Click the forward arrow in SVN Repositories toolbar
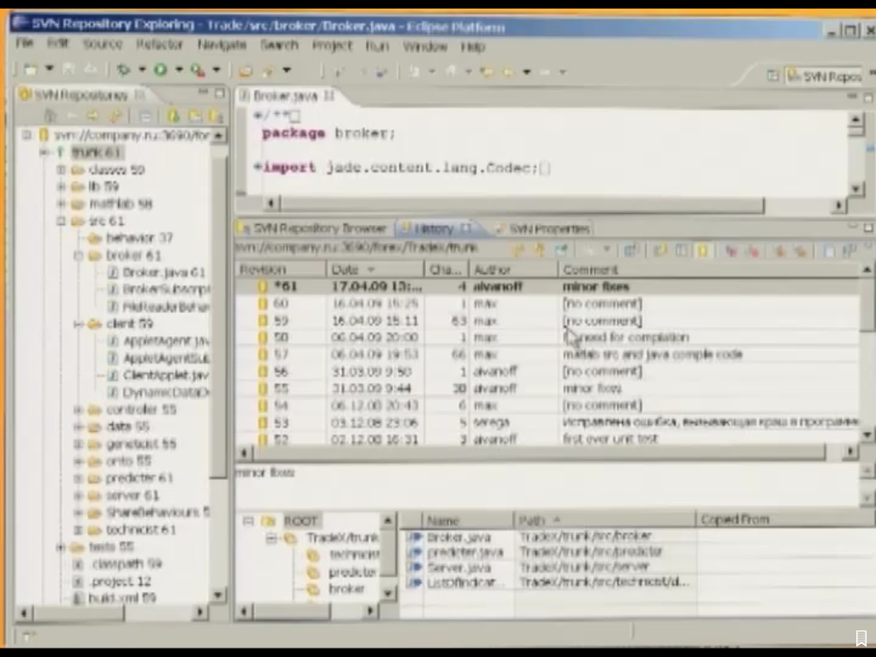Image resolution: width=876 pixels, height=657 pixels. pyautogui.click(x=92, y=115)
